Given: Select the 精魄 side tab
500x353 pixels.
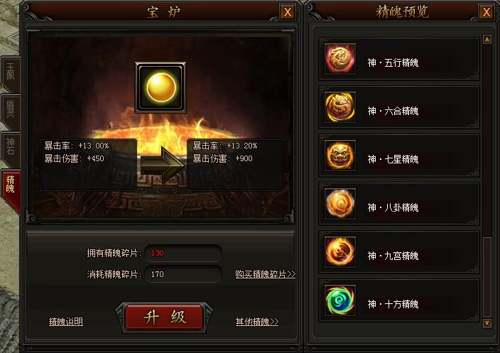Looking at the screenshot, I should pyautogui.click(x=11, y=188).
